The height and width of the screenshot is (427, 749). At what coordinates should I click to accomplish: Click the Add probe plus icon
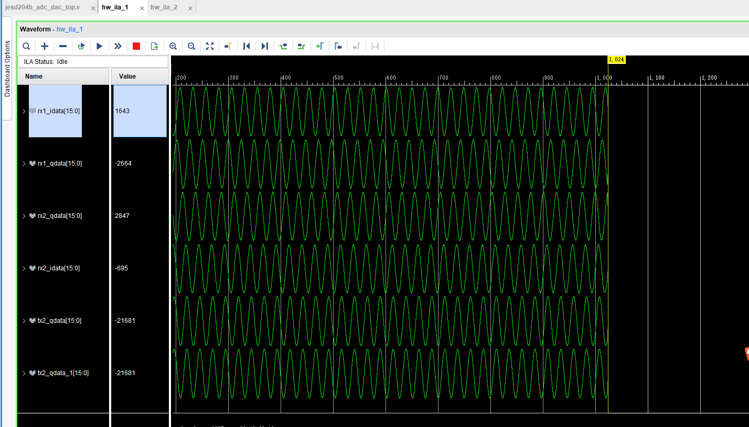click(45, 46)
